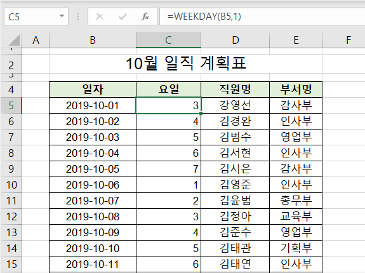Click date cell 2019-10-05
365x273 pixels.
93,169
